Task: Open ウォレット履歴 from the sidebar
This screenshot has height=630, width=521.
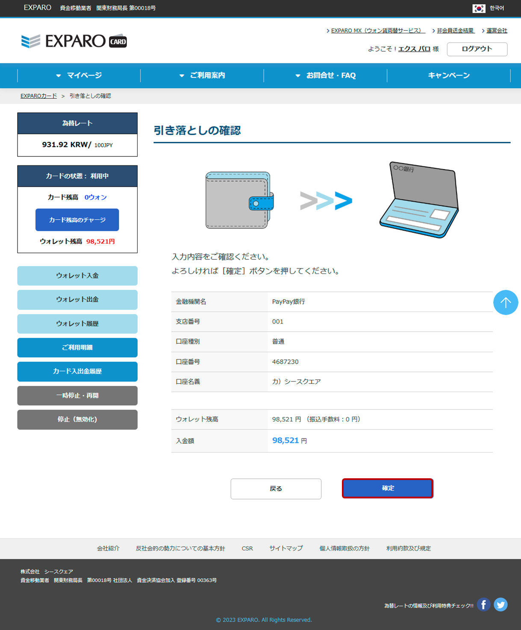Action: click(77, 324)
